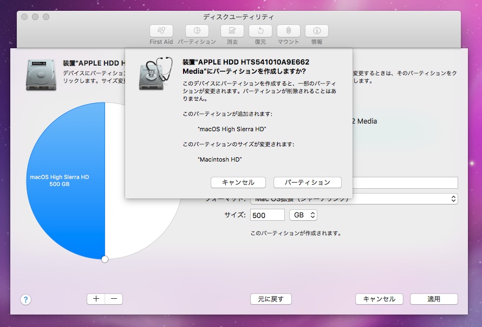482x327 pixels.
Task: Click the pie chart resize handle
Action: tap(105, 259)
